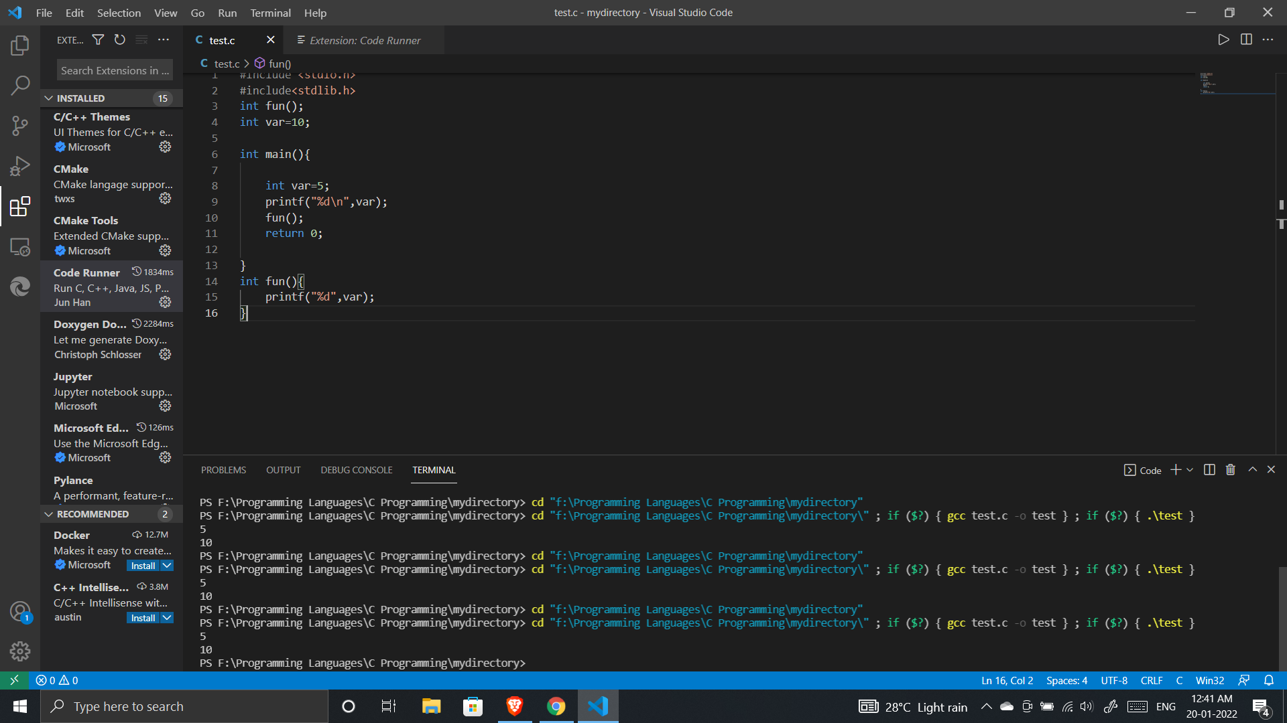
Task: Change the UTF-8 file encoding
Action: 1114,680
